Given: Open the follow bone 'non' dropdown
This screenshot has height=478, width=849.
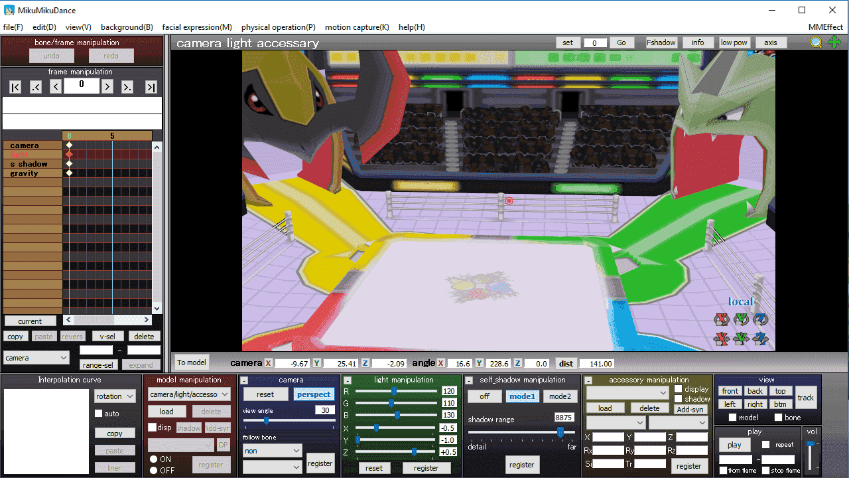Looking at the screenshot, I should (273, 451).
